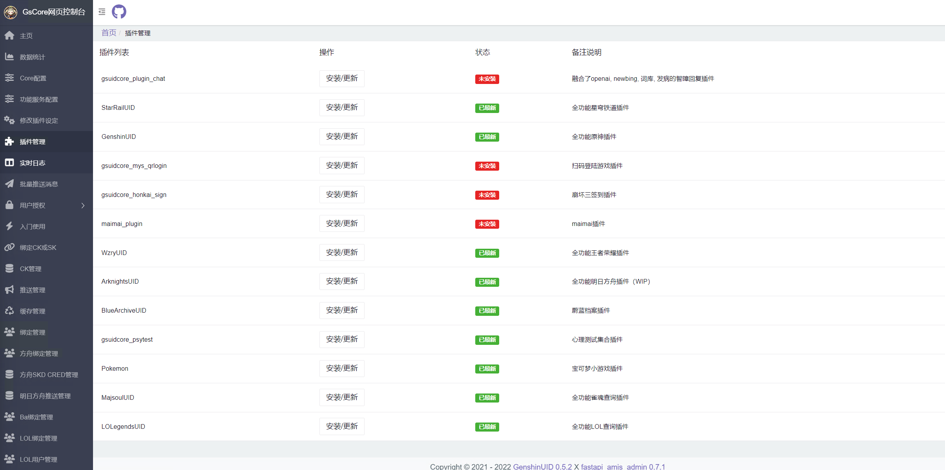Click the puzzle icon beside 插件管理
Viewport: 945px width, 470px height.
[x=9, y=141]
